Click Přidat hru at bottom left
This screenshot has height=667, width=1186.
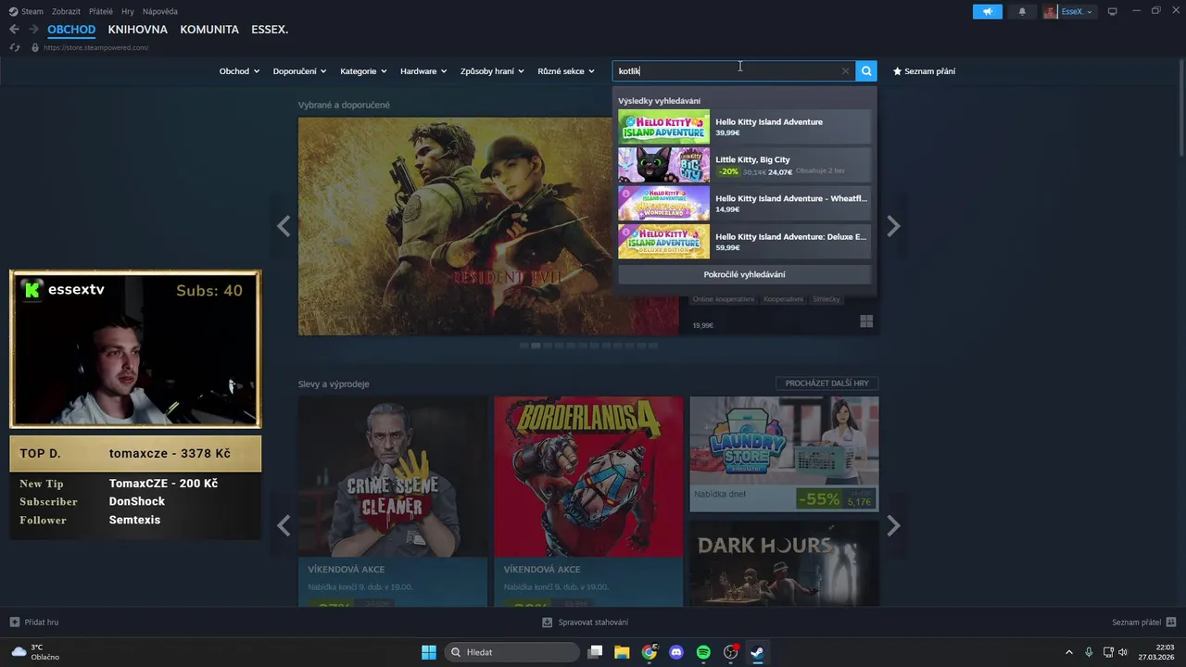(34, 623)
